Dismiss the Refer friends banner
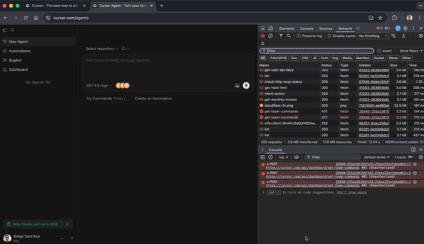Image resolution: width=424 pixels, height=244 pixels. [x=68, y=224]
